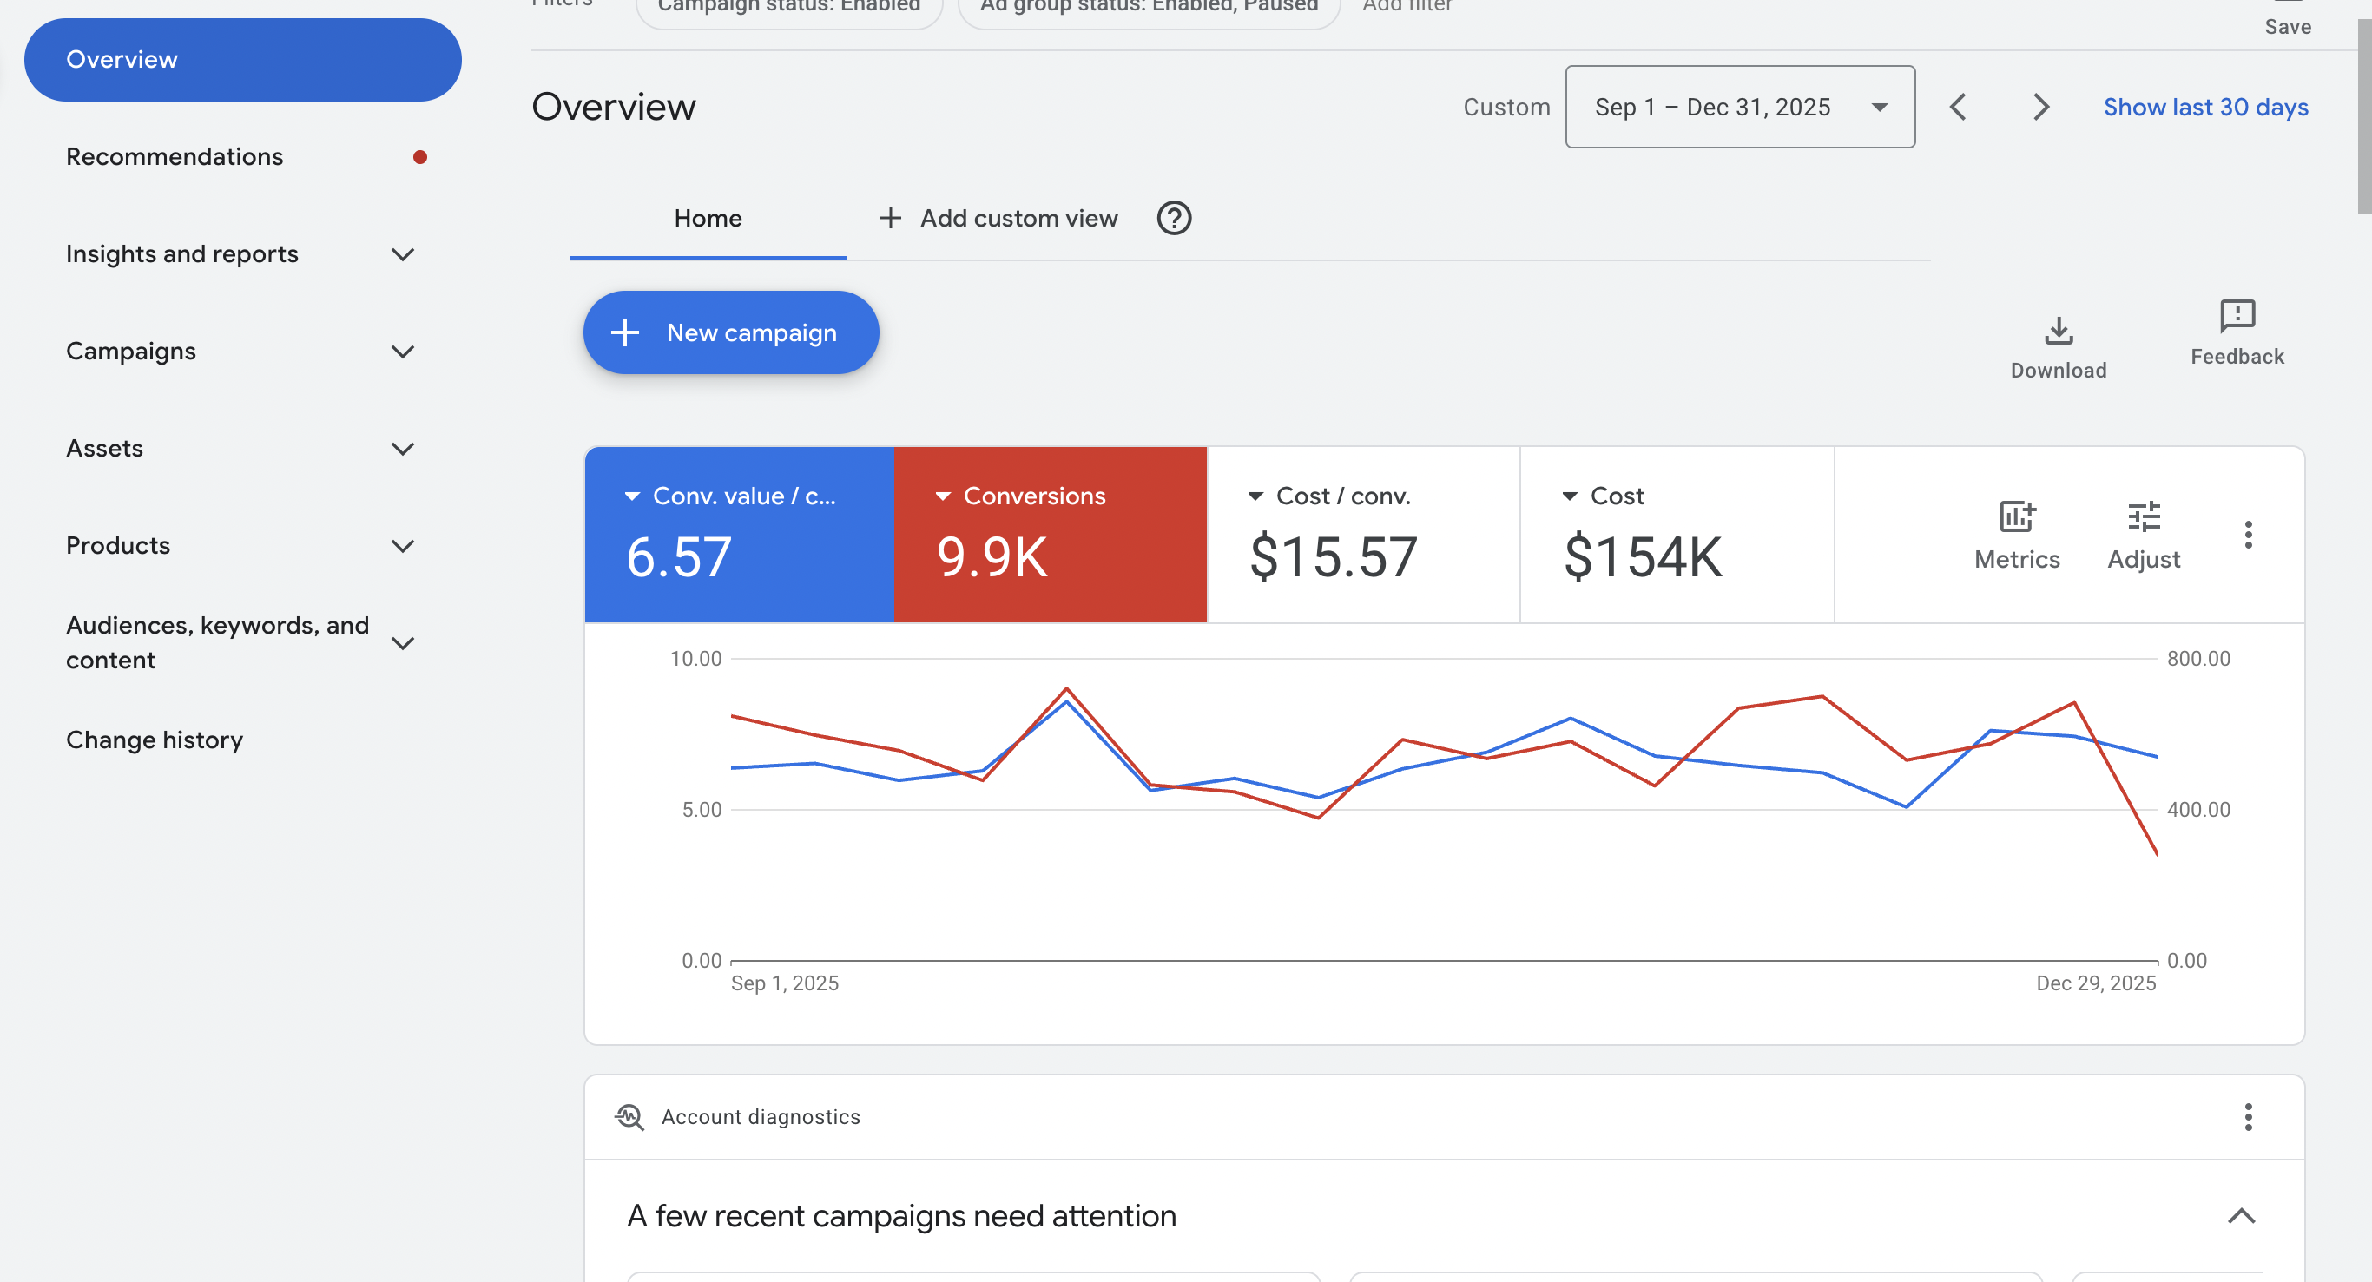Click 'Sep 1, 2025' chart axis label
This screenshot has height=1282, width=2372.
[785, 983]
